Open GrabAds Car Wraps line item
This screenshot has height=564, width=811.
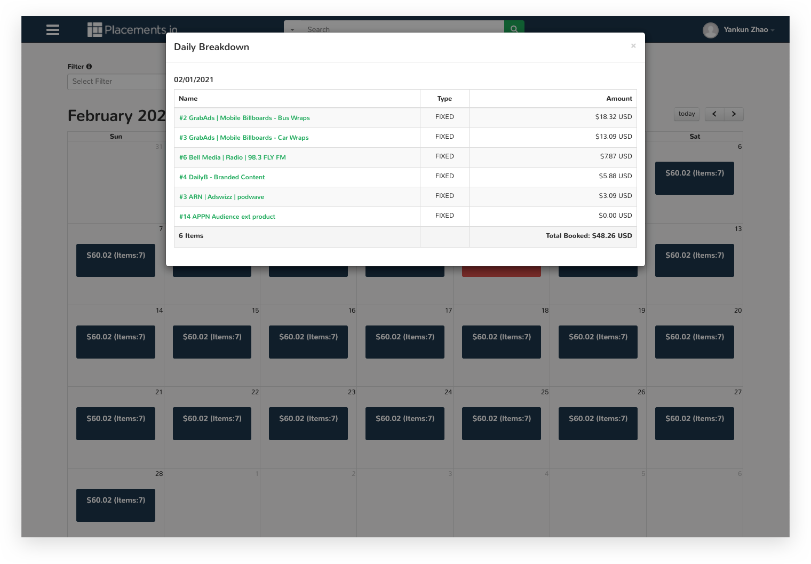tap(244, 138)
